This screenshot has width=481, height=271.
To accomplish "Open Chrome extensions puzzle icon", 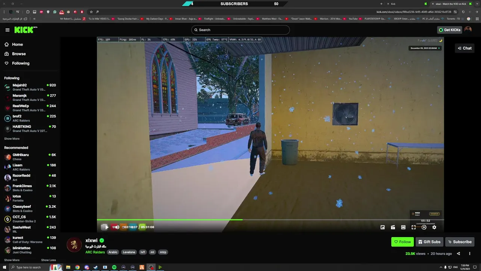I will click(28, 12).
